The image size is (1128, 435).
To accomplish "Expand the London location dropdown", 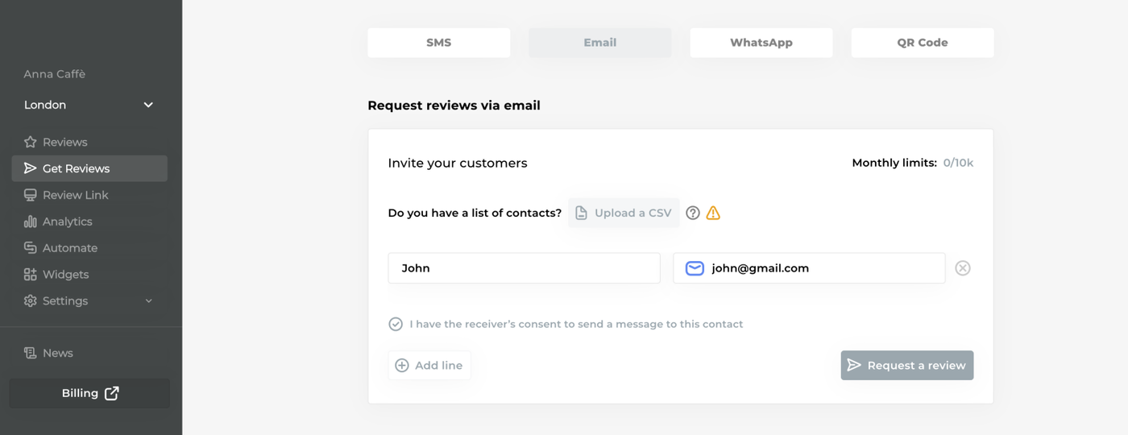I will point(148,105).
